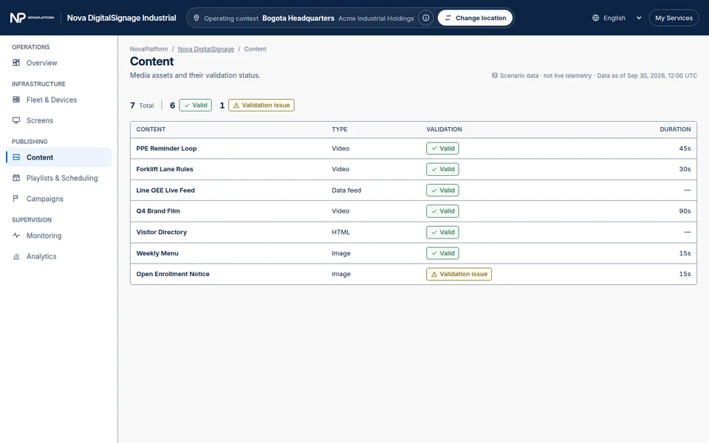The width and height of the screenshot is (709, 443).
Task: Click the 30s duration value
Action: [x=685, y=169]
